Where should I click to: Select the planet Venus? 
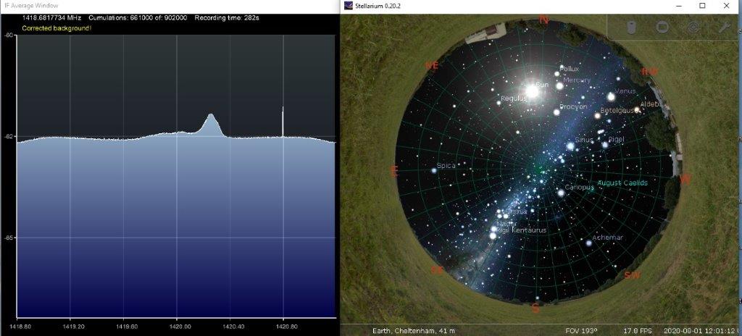(x=611, y=96)
